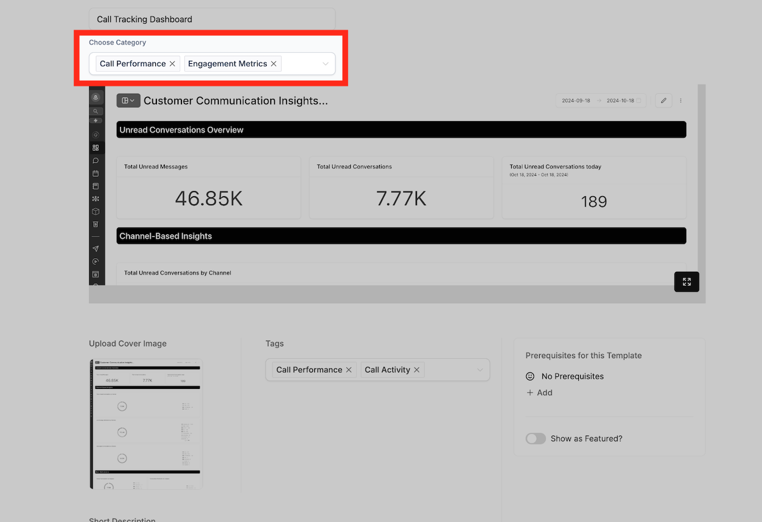Click the plus icon to add a prerequisite
Image resolution: width=762 pixels, height=522 pixels.
pyautogui.click(x=530, y=392)
